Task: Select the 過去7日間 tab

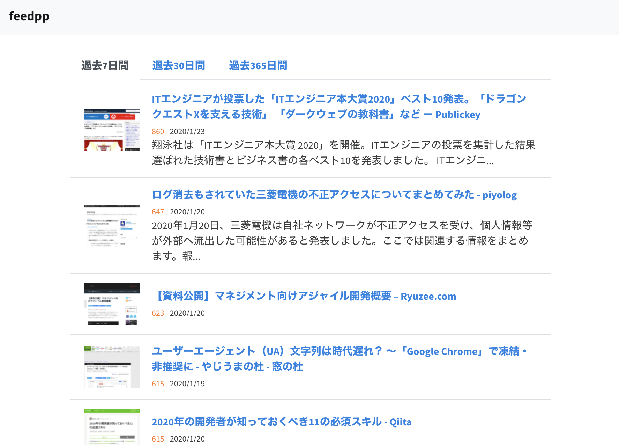Action: (x=104, y=65)
